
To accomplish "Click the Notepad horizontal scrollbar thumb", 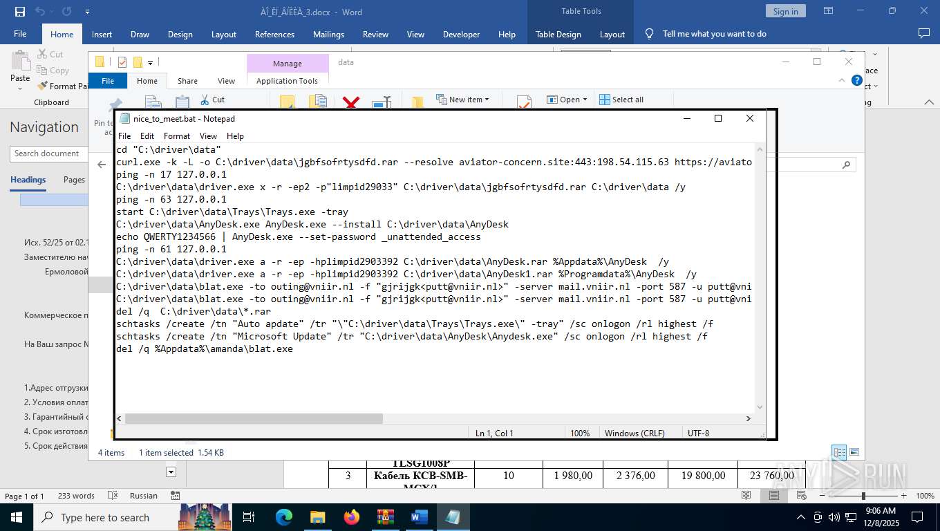I will pos(254,418).
